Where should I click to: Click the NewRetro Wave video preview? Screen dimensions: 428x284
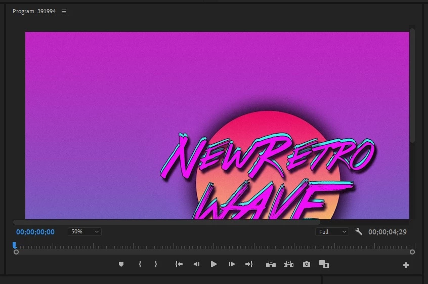pyautogui.click(x=217, y=126)
